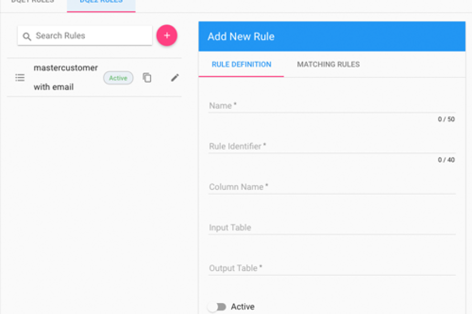This screenshot has width=472, height=314.
Task: Click the search magnifier icon in Search Rules
Action: coord(27,36)
